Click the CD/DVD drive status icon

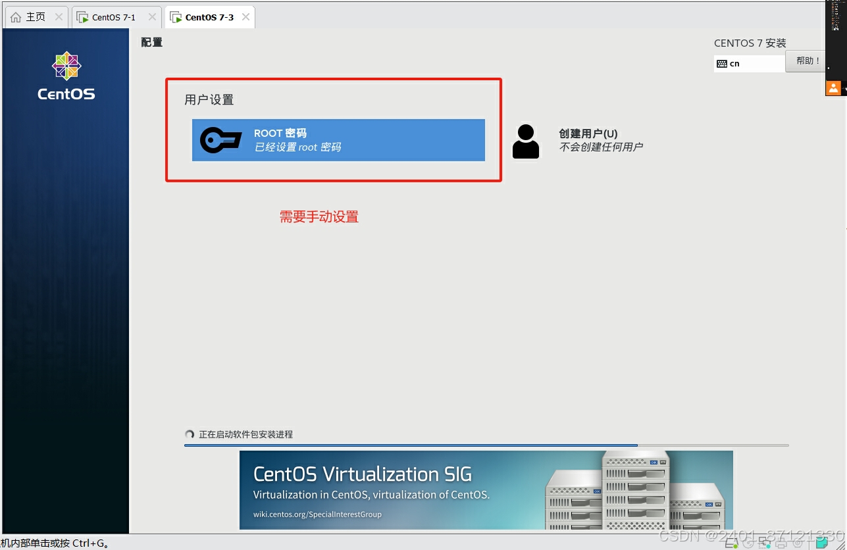tap(748, 543)
